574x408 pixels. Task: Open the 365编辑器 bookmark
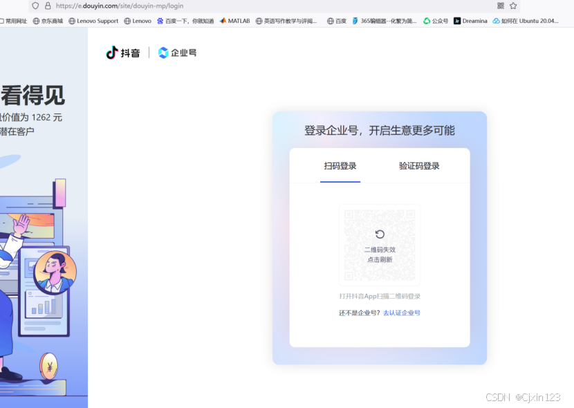[385, 21]
